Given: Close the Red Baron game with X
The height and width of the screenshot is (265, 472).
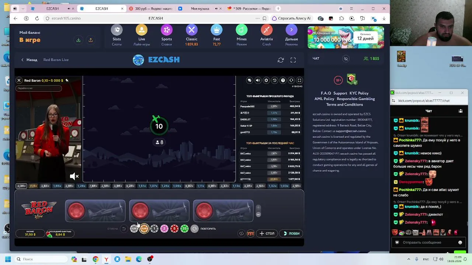Looking at the screenshot, I should pyautogui.click(x=19, y=80).
